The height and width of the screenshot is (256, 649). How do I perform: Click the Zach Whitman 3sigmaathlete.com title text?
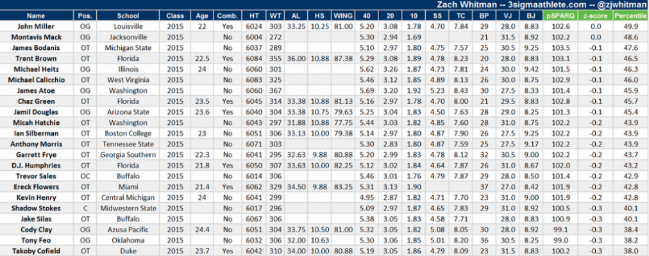coord(541,5)
